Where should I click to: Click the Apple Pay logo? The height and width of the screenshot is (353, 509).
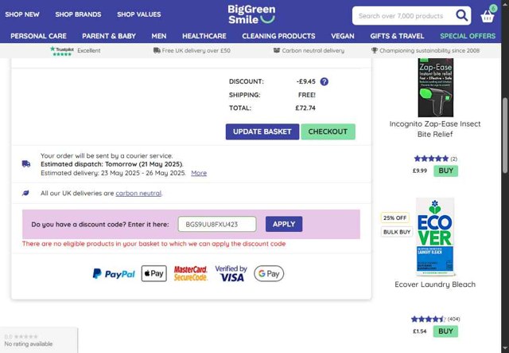(x=153, y=273)
